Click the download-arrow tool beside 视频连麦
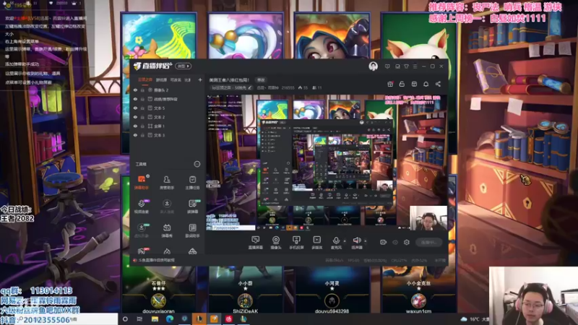Screen dimensions: 578x325 pos(167,207)
